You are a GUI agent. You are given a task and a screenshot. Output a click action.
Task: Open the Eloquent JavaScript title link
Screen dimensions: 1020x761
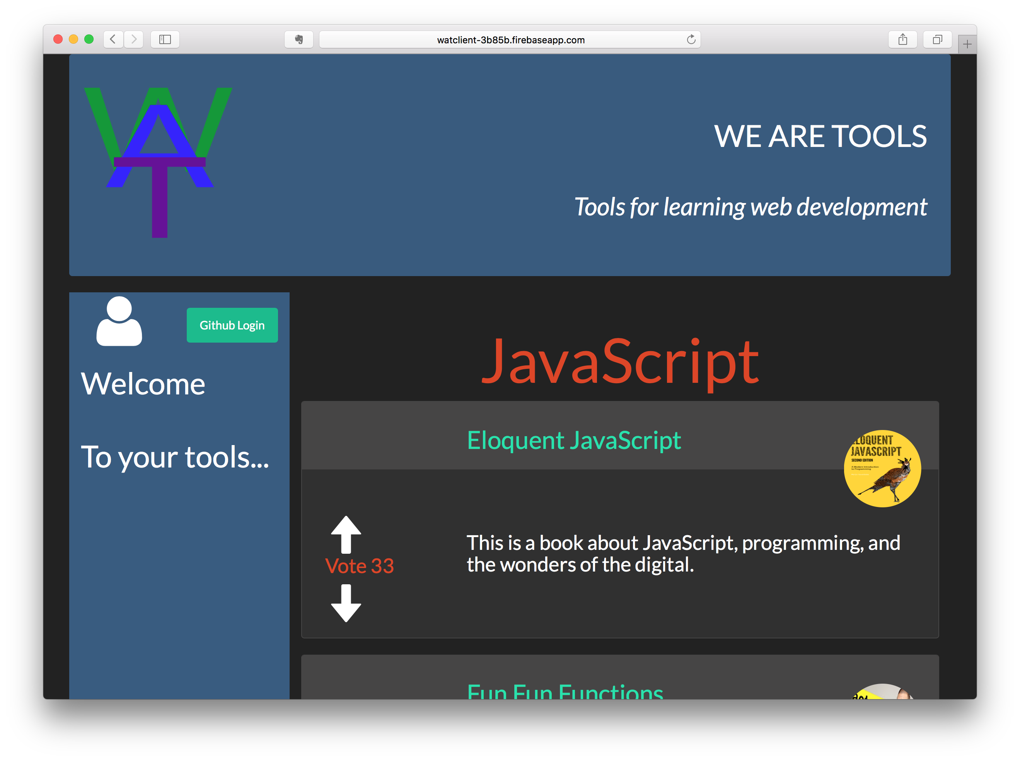(574, 440)
